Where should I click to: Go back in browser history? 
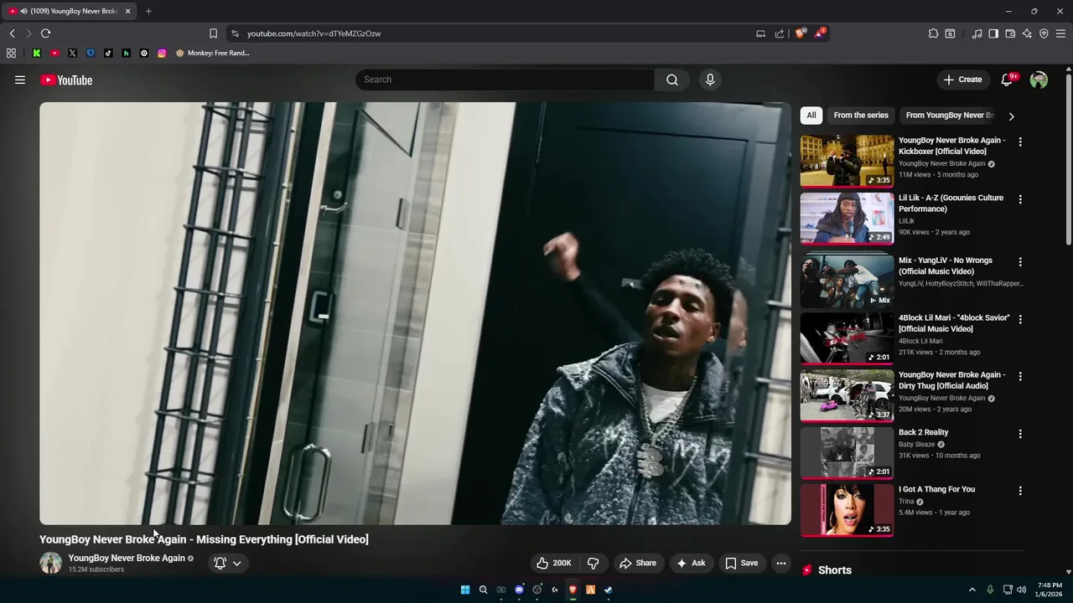pyautogui.click(x=12, y=33)
